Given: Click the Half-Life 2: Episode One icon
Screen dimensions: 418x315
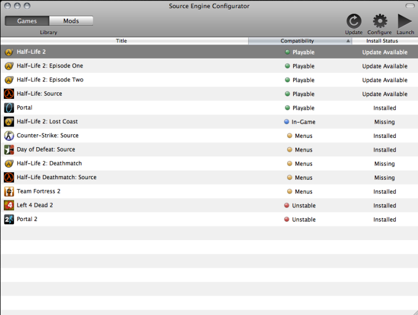Looking at the screenshot, I should [9, 66].
